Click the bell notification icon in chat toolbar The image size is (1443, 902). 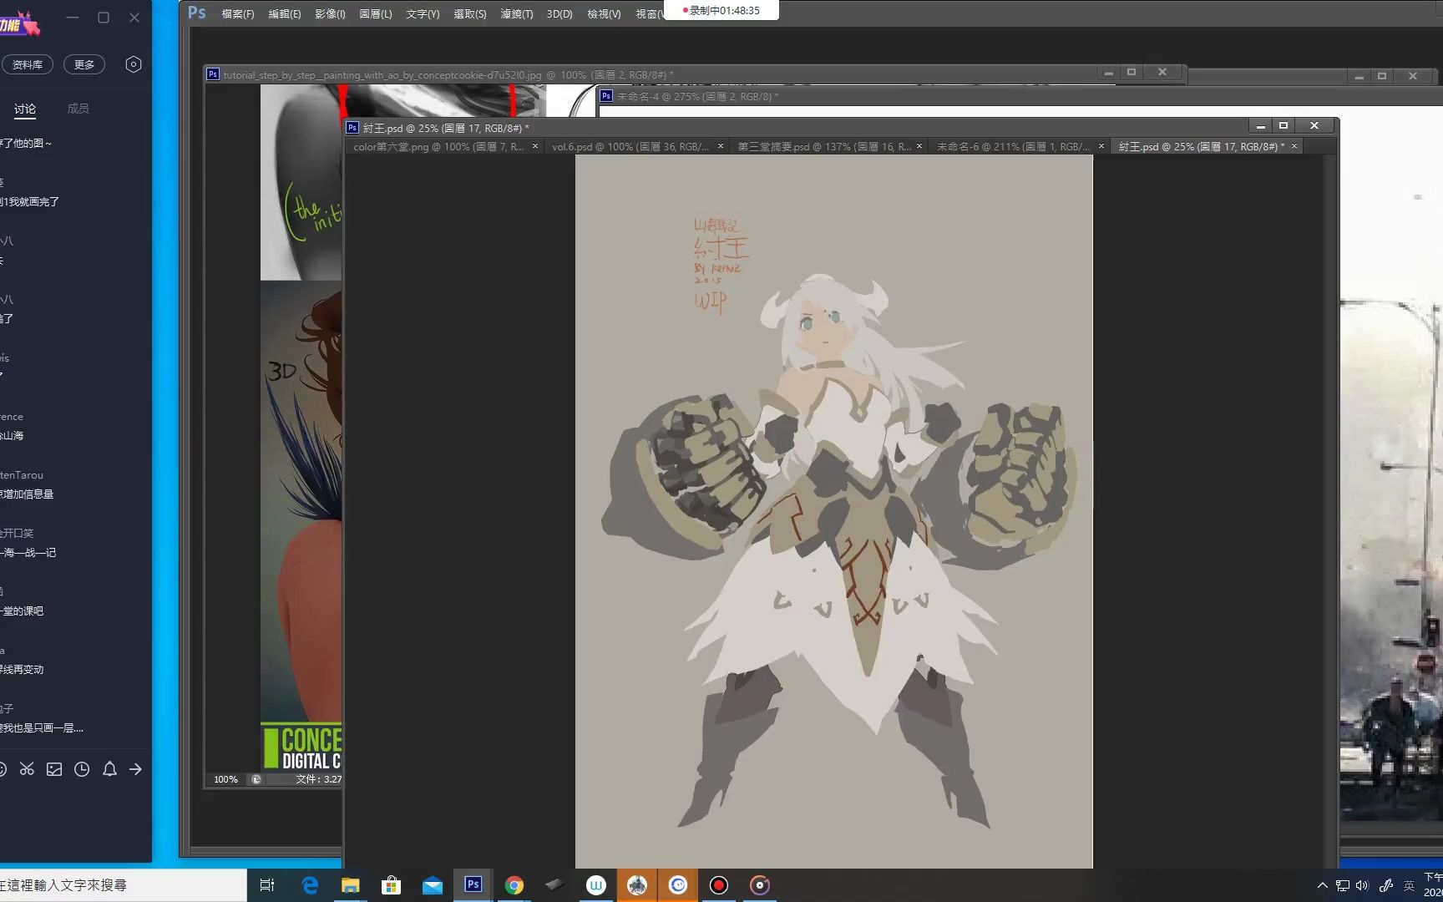click(109, 769)
